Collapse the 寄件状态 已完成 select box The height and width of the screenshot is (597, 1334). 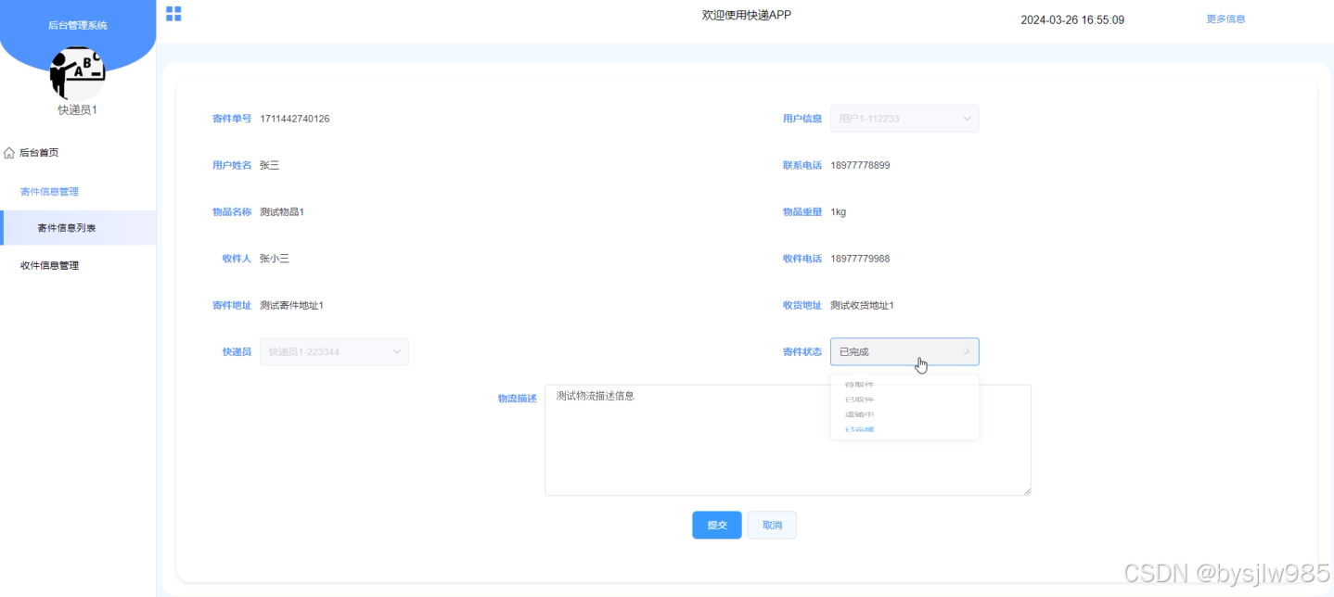(904, 351)
